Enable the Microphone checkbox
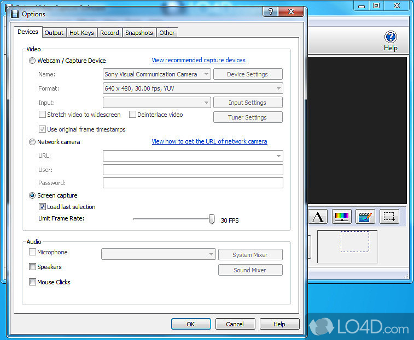The image size is (414, 340). (x=32, y=252)
